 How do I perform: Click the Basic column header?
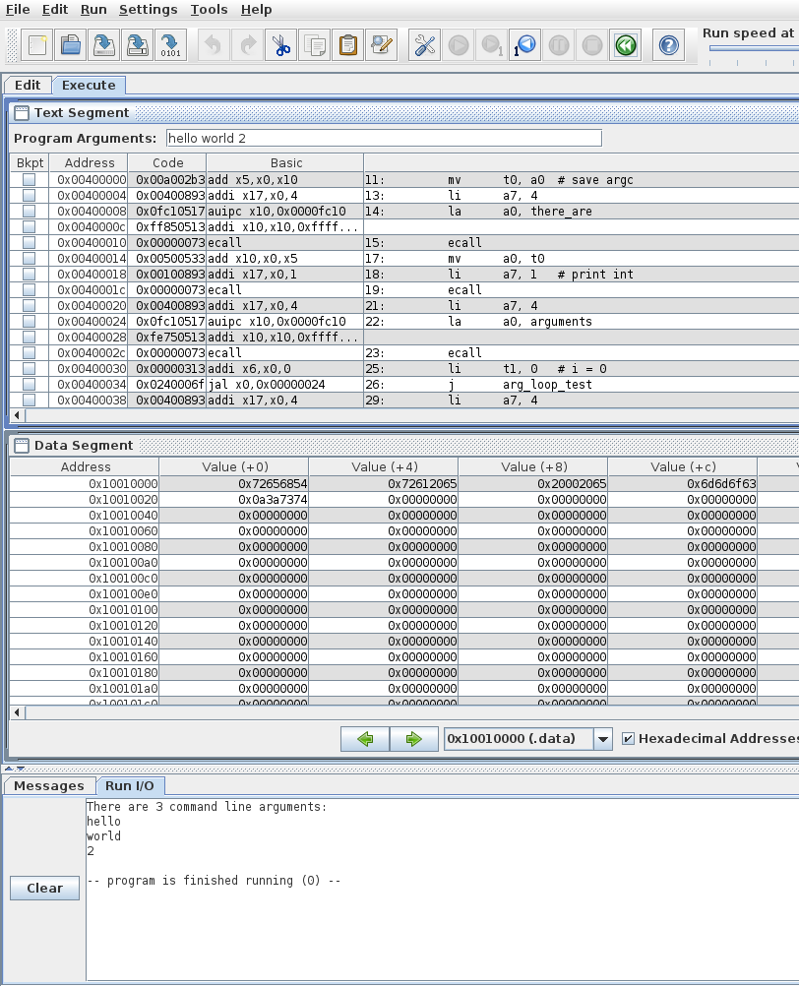coord(286,163)
